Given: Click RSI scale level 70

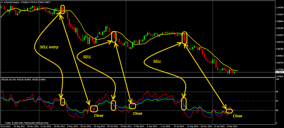Looking at the screenshot, I should tap(277, 92).
